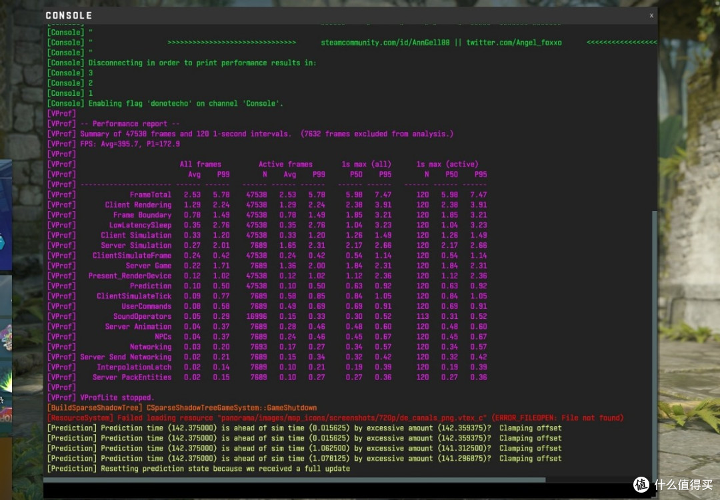720x500 pixels.
Task: Click the CONSOLE title bar label
Action: 69,15
